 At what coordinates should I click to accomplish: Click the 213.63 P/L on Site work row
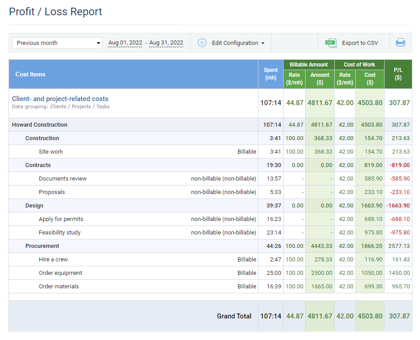tap(401, 151)
